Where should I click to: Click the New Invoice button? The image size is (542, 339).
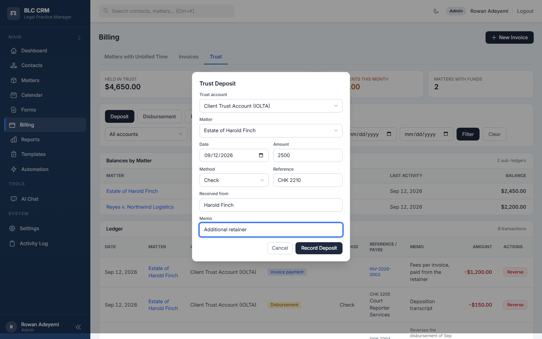[510, 37]
